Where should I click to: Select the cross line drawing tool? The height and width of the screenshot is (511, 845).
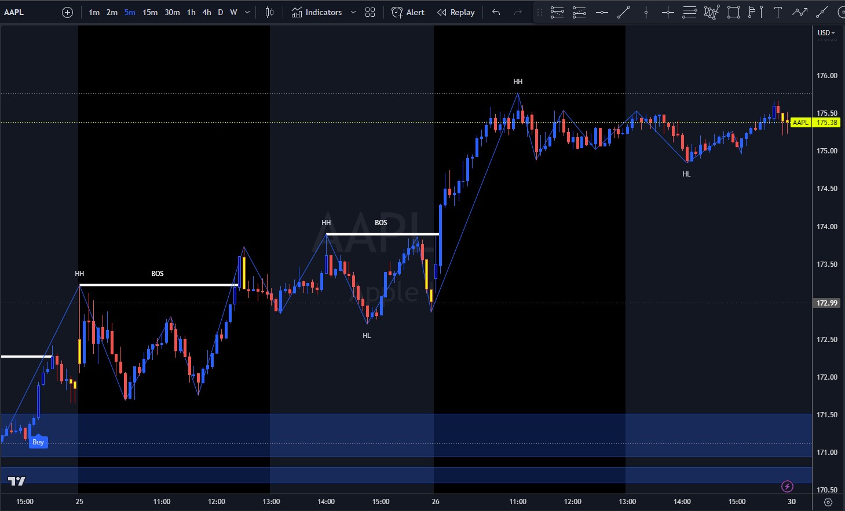(x=668, y=12)
